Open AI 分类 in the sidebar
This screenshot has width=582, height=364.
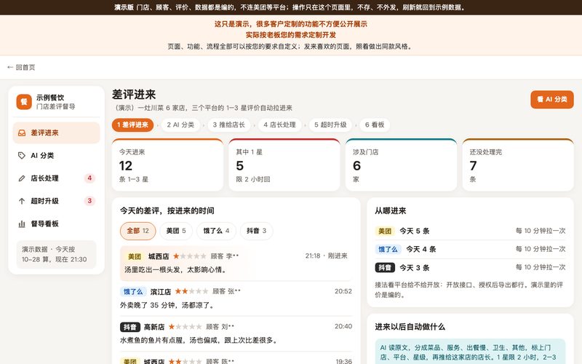pyautogui.click(x=57, y=156)
